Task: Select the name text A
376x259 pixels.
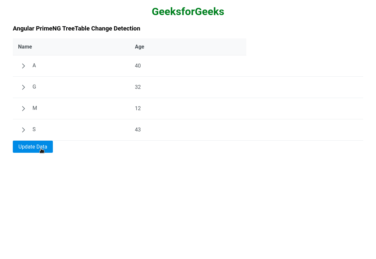Action: 34,66
